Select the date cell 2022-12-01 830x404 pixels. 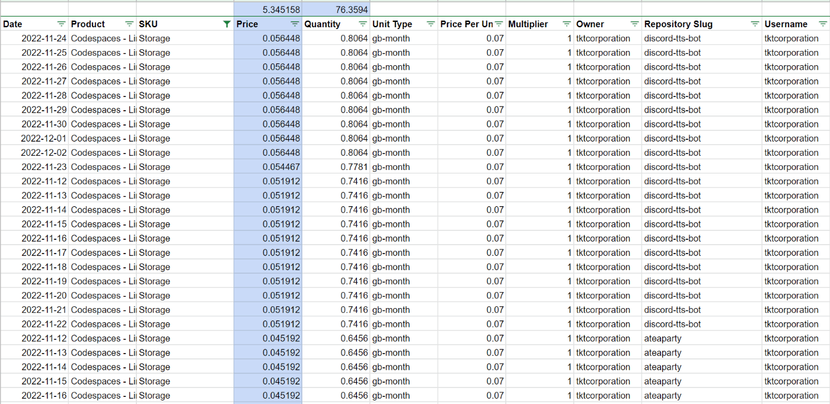(x=34, y=139)
